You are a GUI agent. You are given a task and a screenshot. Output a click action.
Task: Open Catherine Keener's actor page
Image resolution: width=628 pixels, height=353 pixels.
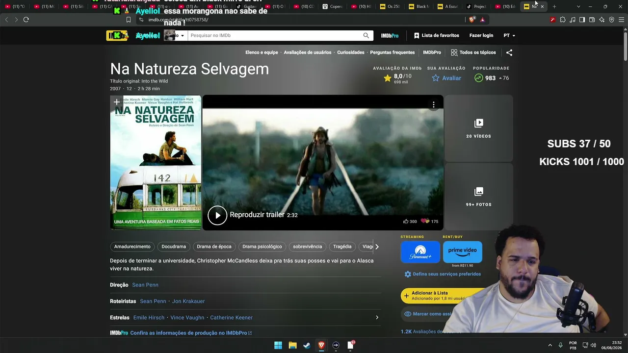click(232, 318)
